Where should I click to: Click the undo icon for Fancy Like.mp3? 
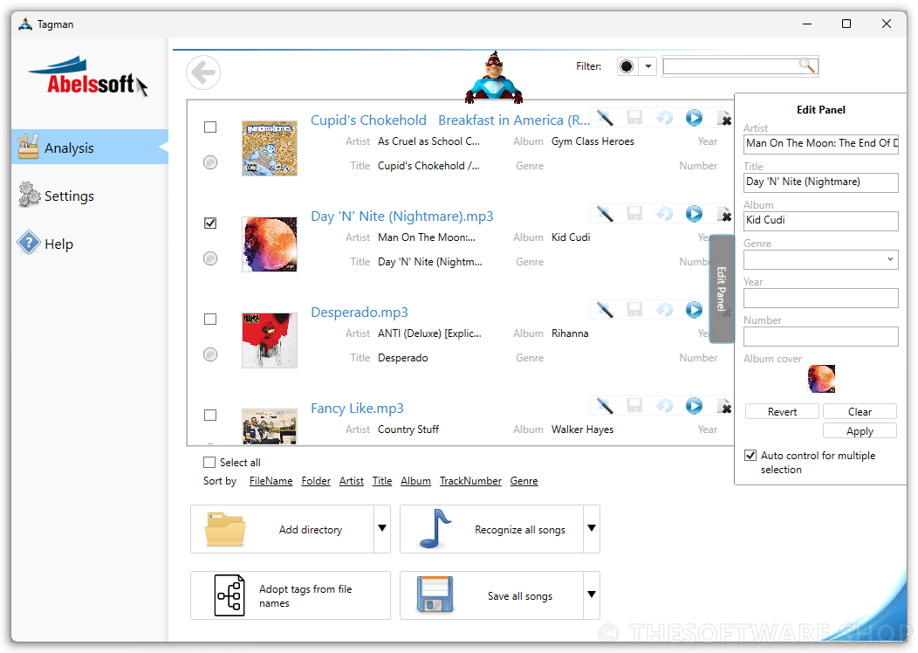tap(664, 406)
